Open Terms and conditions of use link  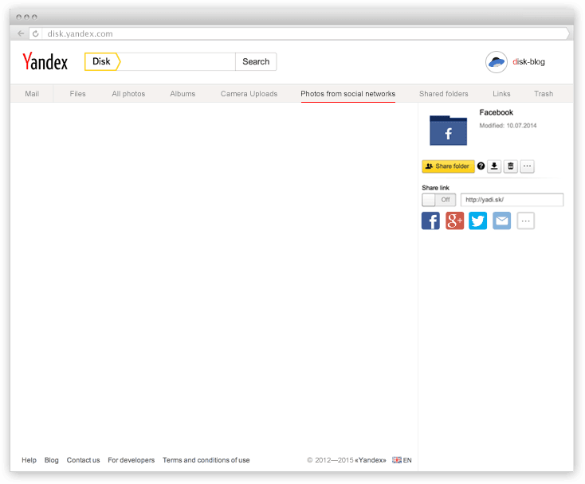pyautogui.click(x=206, y=460)
